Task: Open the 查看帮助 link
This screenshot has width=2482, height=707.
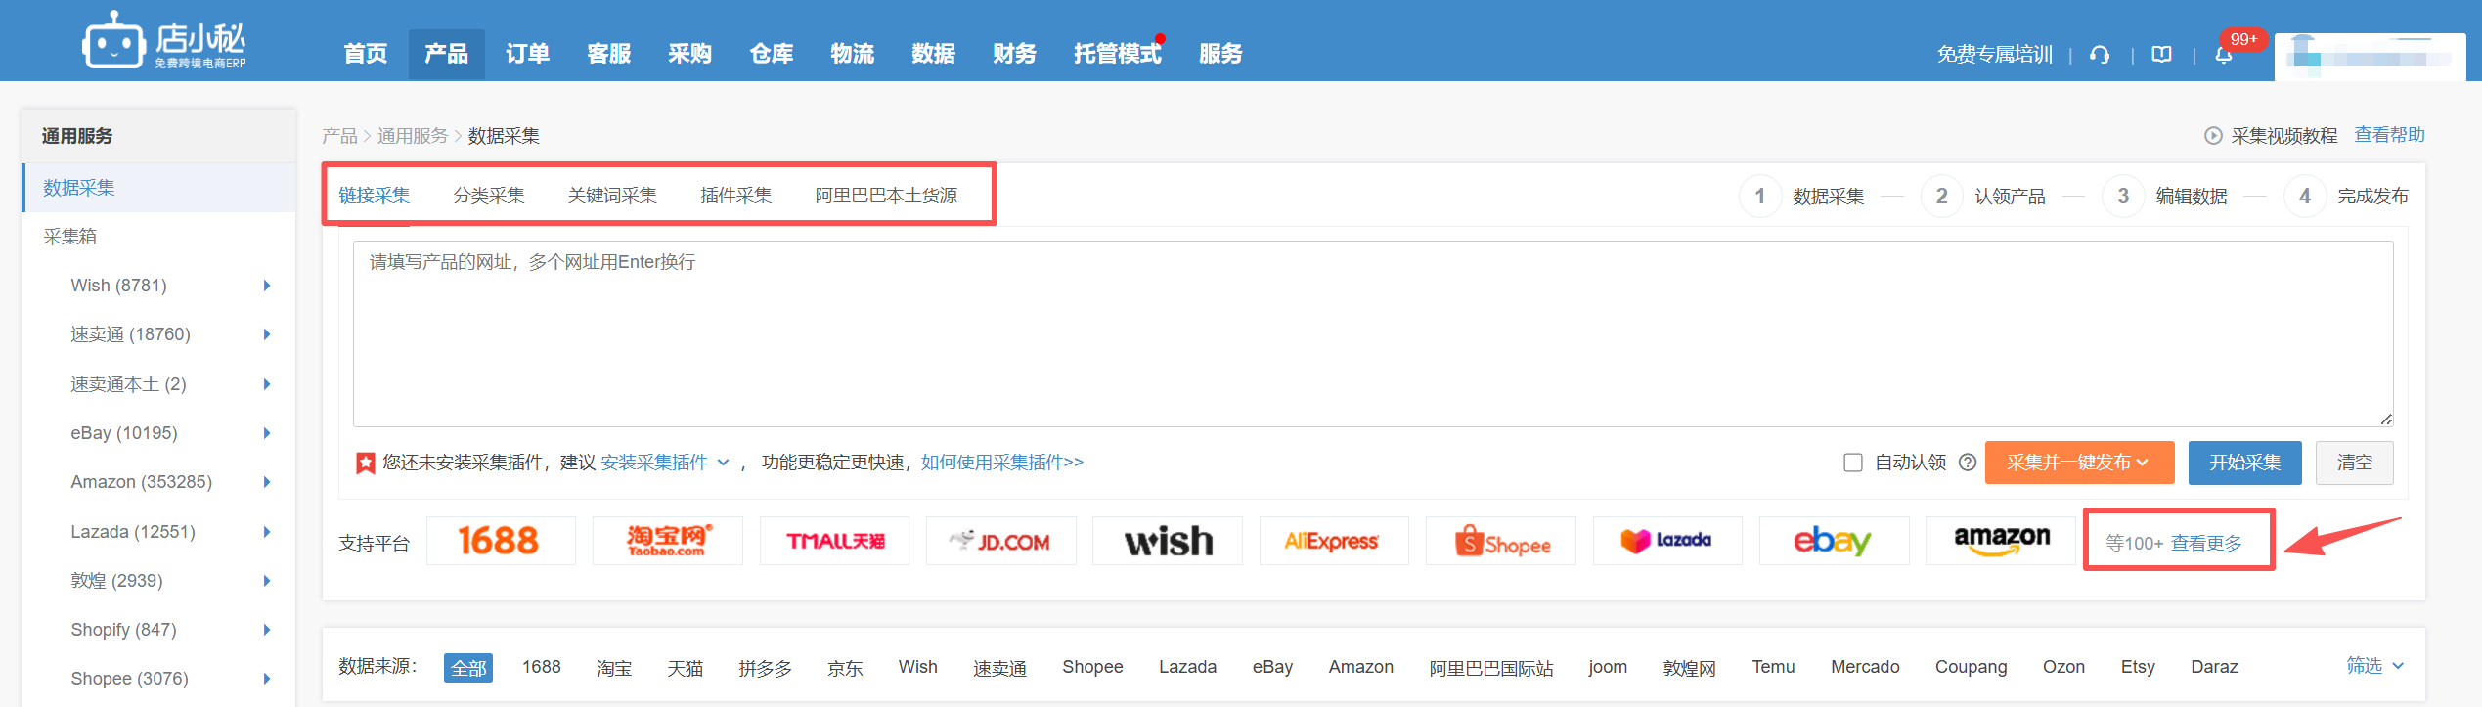Action: [2389, 135]
